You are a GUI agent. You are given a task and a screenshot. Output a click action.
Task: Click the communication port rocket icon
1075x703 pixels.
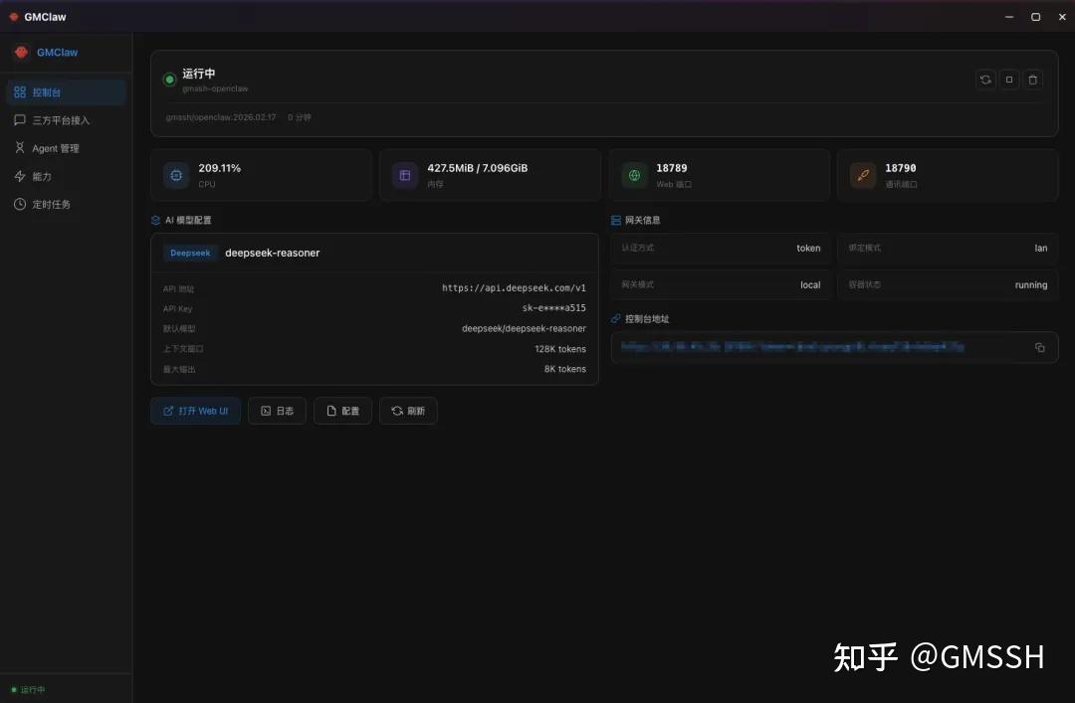pyautogui.click(x=863, y=175)
